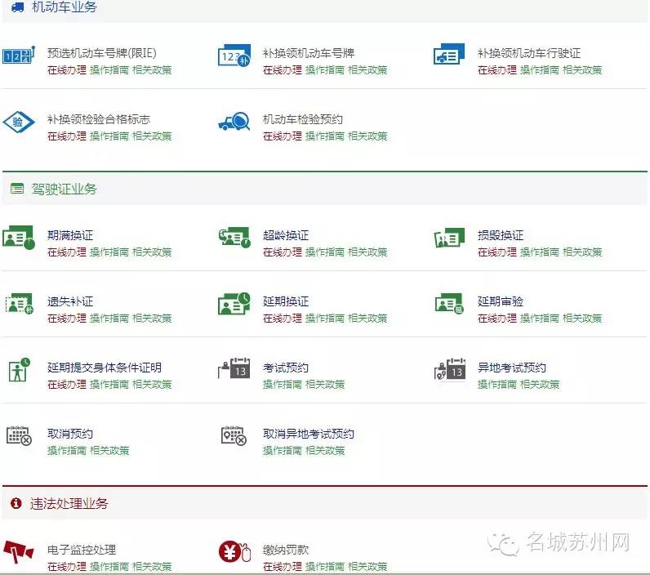Open 操作指南 for 补换领机动车号牌
This screenshot has height=575, width=650.
pyautogui.click(x=324, y=69)
